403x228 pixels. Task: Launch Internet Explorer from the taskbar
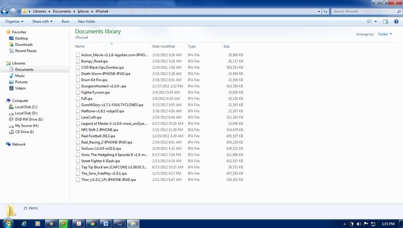[24, 223]
